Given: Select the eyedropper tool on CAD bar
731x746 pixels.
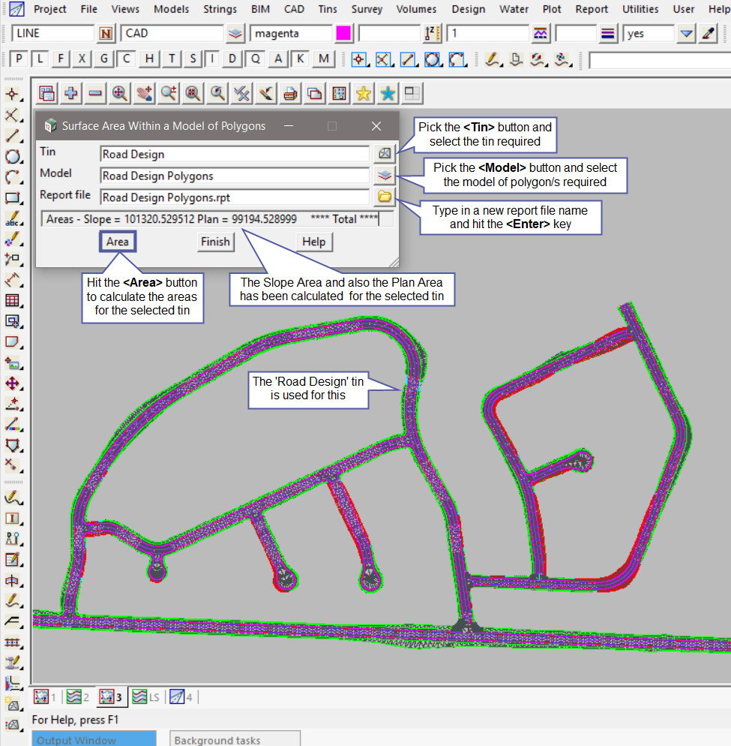Looking at the screenshot, I should pos(709,34).
